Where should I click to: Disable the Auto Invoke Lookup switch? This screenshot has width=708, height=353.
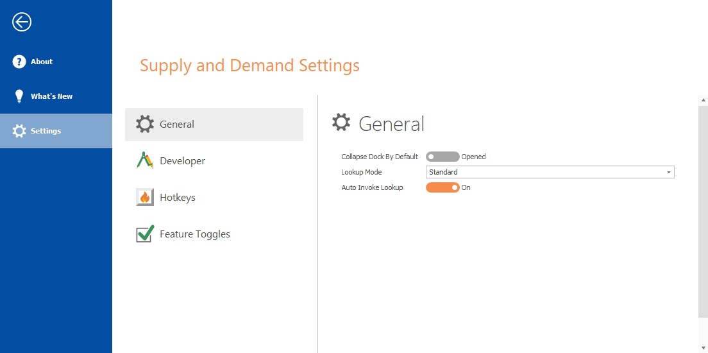(x=442, y=187)
